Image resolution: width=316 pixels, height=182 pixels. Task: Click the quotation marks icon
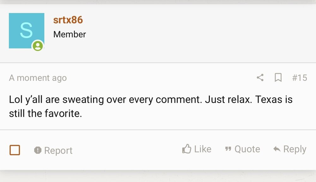[x=228, y=149]
